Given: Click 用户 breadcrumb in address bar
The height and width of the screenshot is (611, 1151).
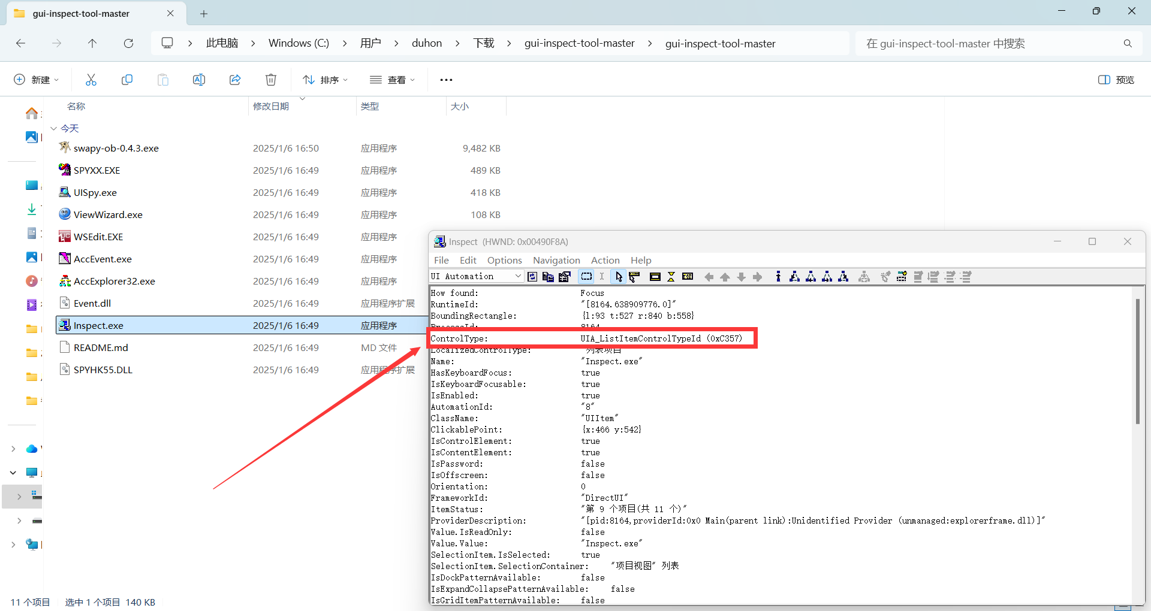Looking at the screenshot, I should pyautogui.click(x=370, y=43).
